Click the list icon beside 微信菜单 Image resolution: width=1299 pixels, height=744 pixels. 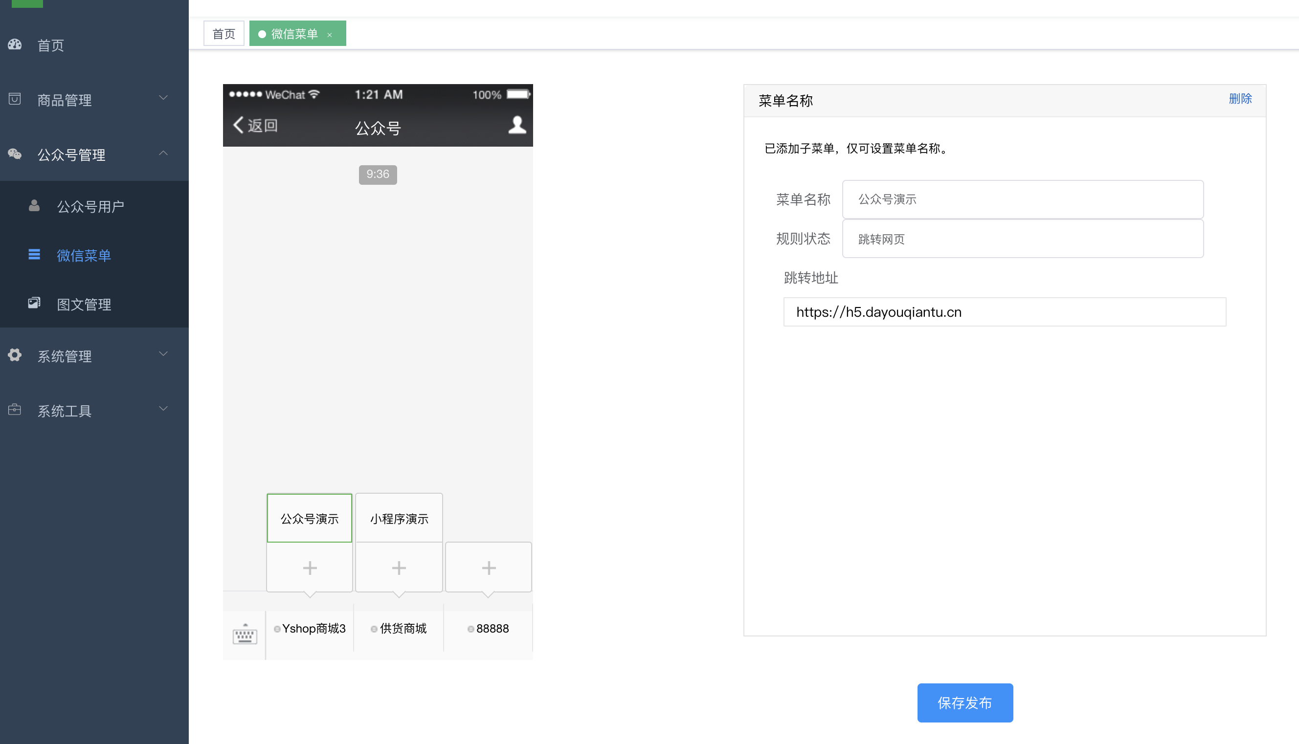34,254
